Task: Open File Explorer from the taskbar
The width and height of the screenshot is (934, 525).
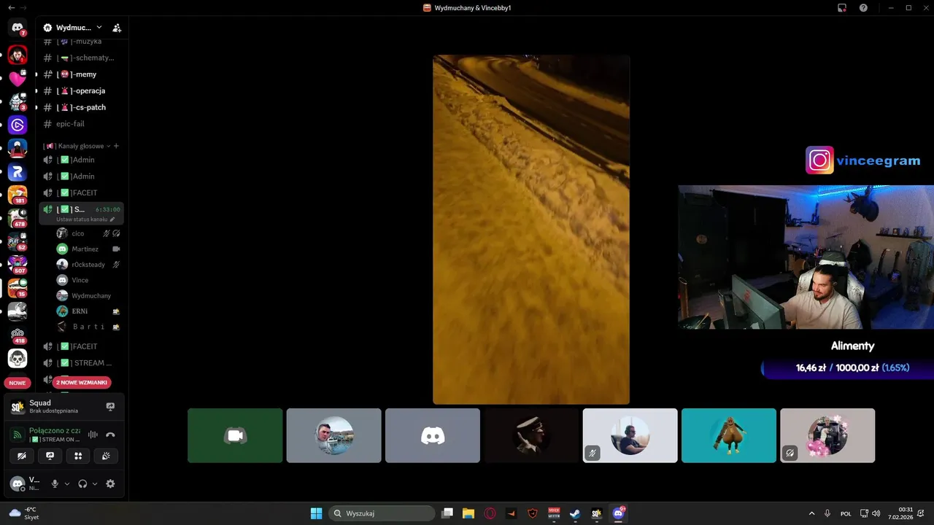Action: pos(468,513)
